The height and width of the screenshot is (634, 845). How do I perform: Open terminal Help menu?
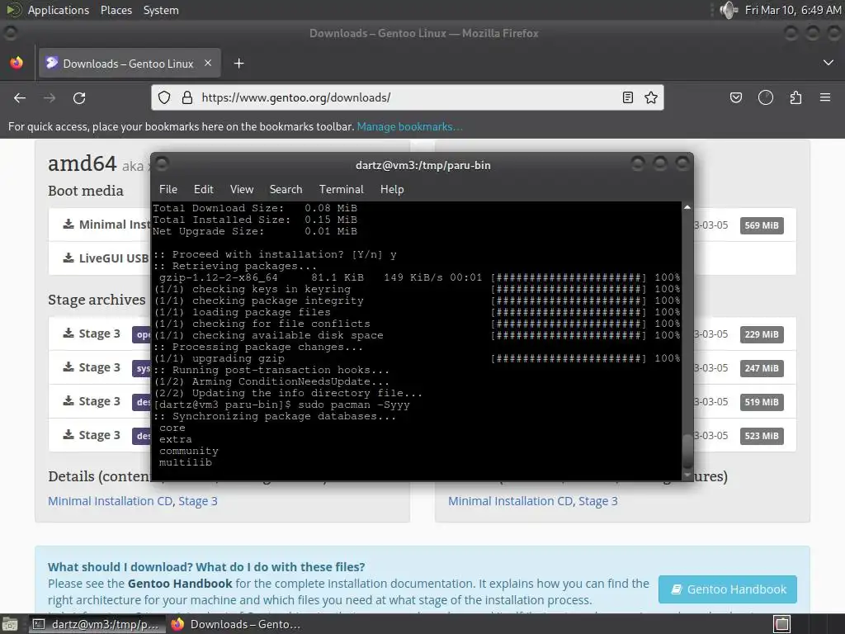392,189
